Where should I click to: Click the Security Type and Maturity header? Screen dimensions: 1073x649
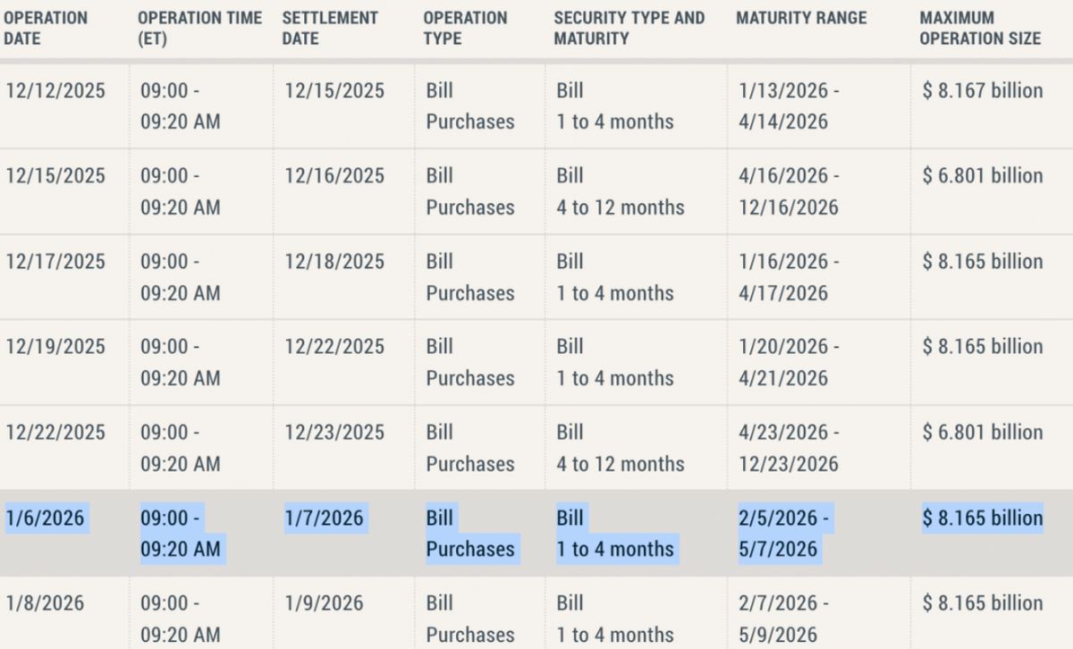click(629, 29)
